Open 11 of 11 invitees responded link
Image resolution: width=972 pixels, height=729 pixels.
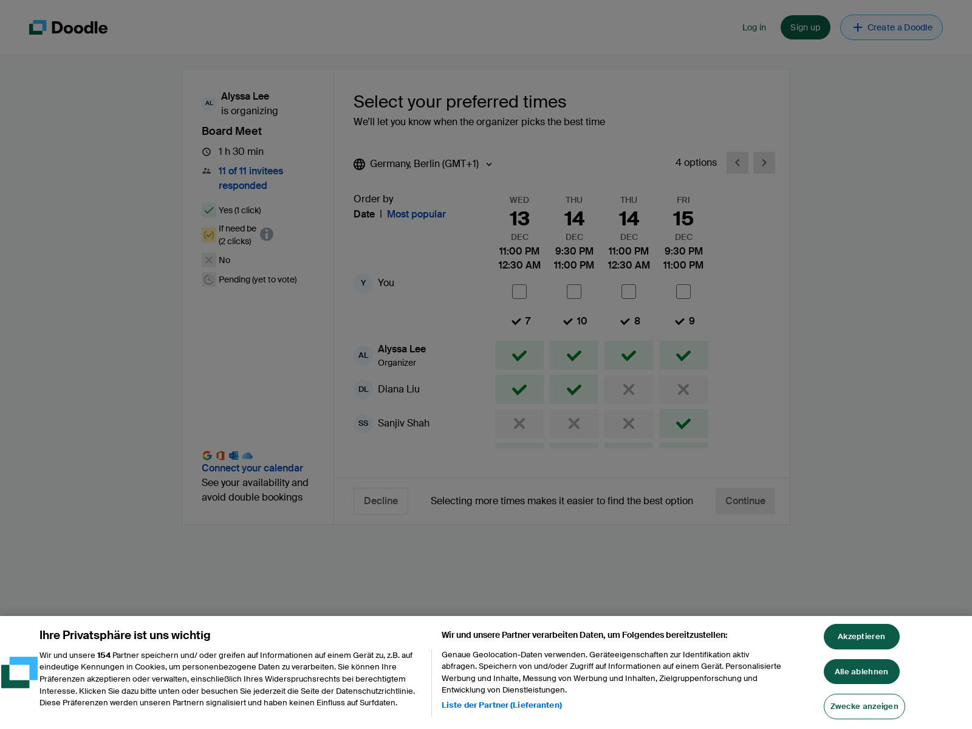pyautogui.click(x=250, y=178)
